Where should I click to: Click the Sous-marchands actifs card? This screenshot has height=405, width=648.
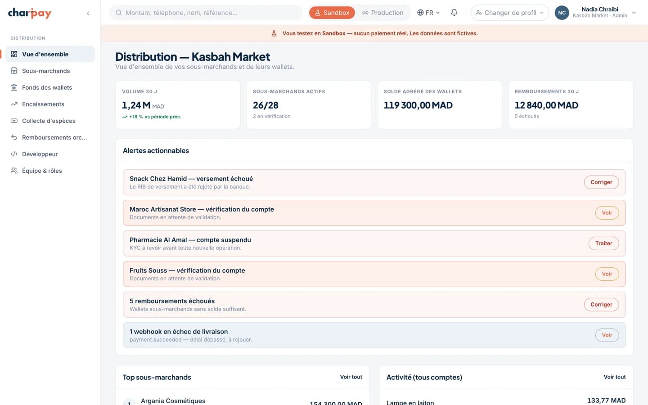click(309, 105)
